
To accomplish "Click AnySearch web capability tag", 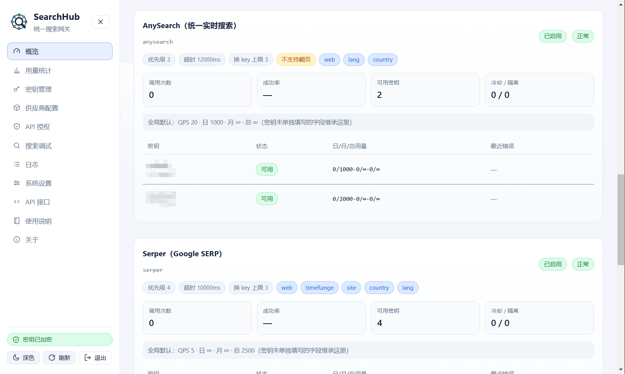I will tap(329, 60).
